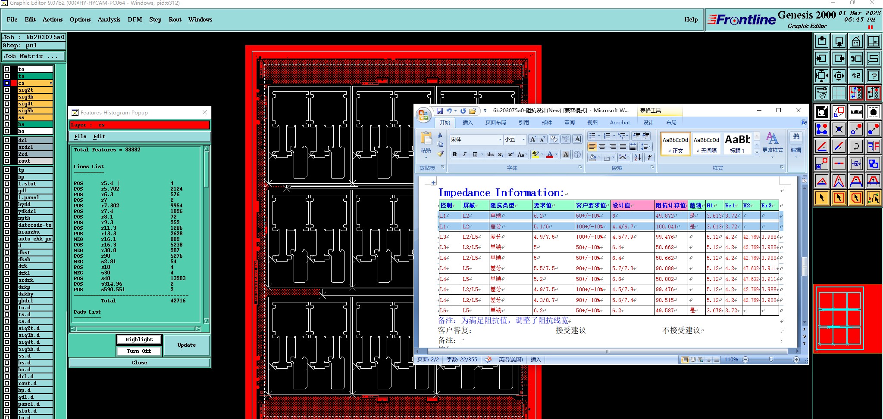Toggle the checkbox for layer ss
883x419 pixels.
(x=7, y=117)
